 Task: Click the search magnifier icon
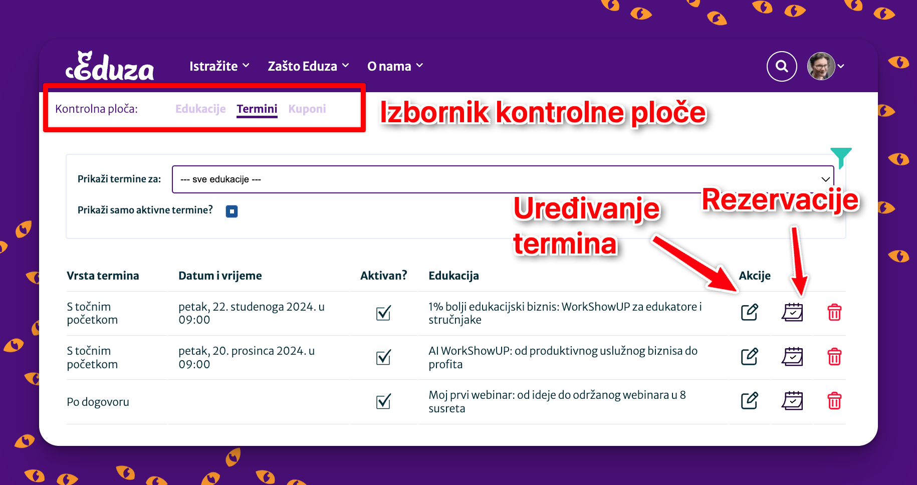coord(782,66)
